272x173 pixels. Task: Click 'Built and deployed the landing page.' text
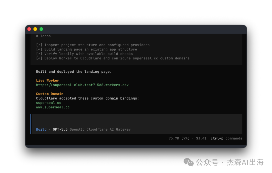(74, 72)
